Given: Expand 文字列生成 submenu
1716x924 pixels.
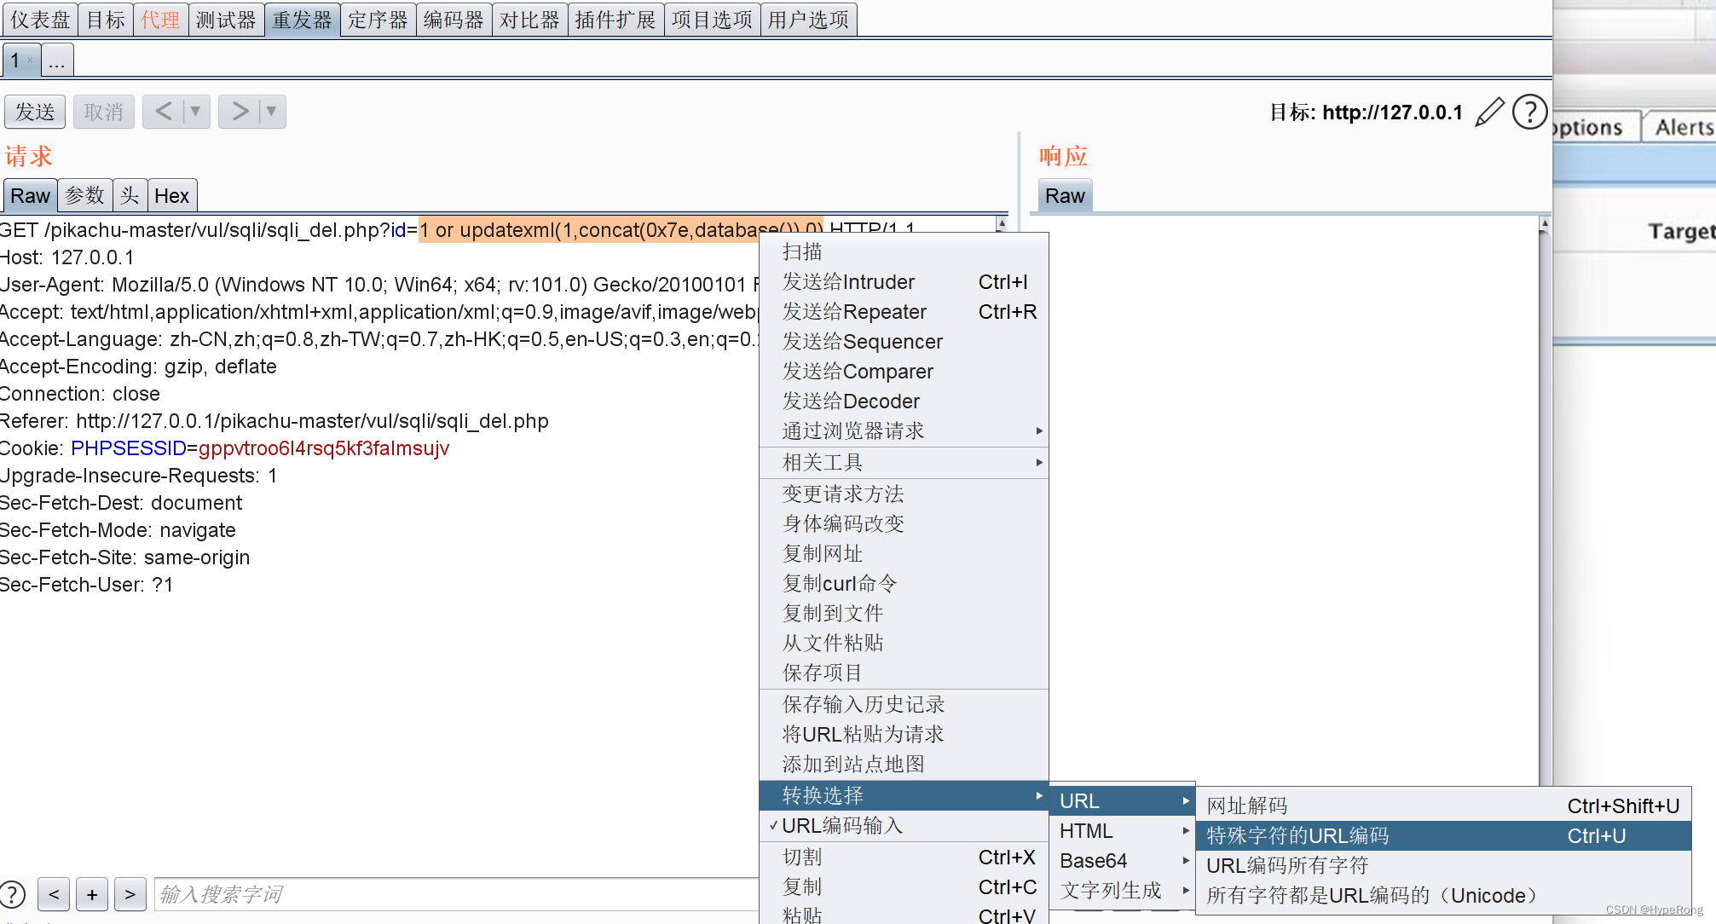Looking at the screenshot, I should point(1123,891).
